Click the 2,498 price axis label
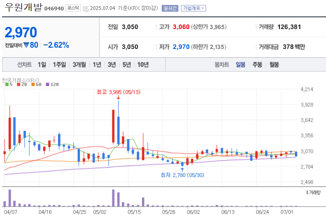 307,182
